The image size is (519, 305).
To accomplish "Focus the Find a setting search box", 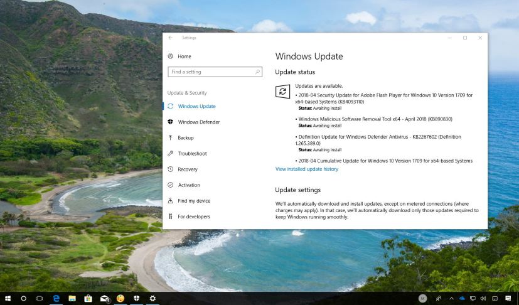I will (x=215, y=72).
